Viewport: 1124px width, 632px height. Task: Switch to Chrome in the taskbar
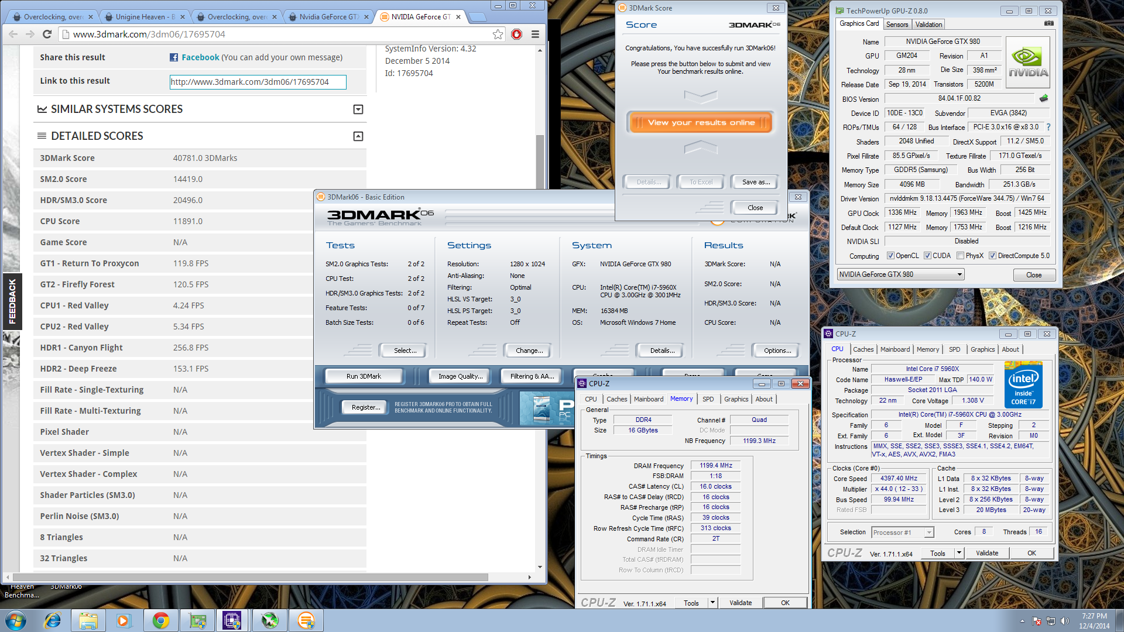[160, 620]
